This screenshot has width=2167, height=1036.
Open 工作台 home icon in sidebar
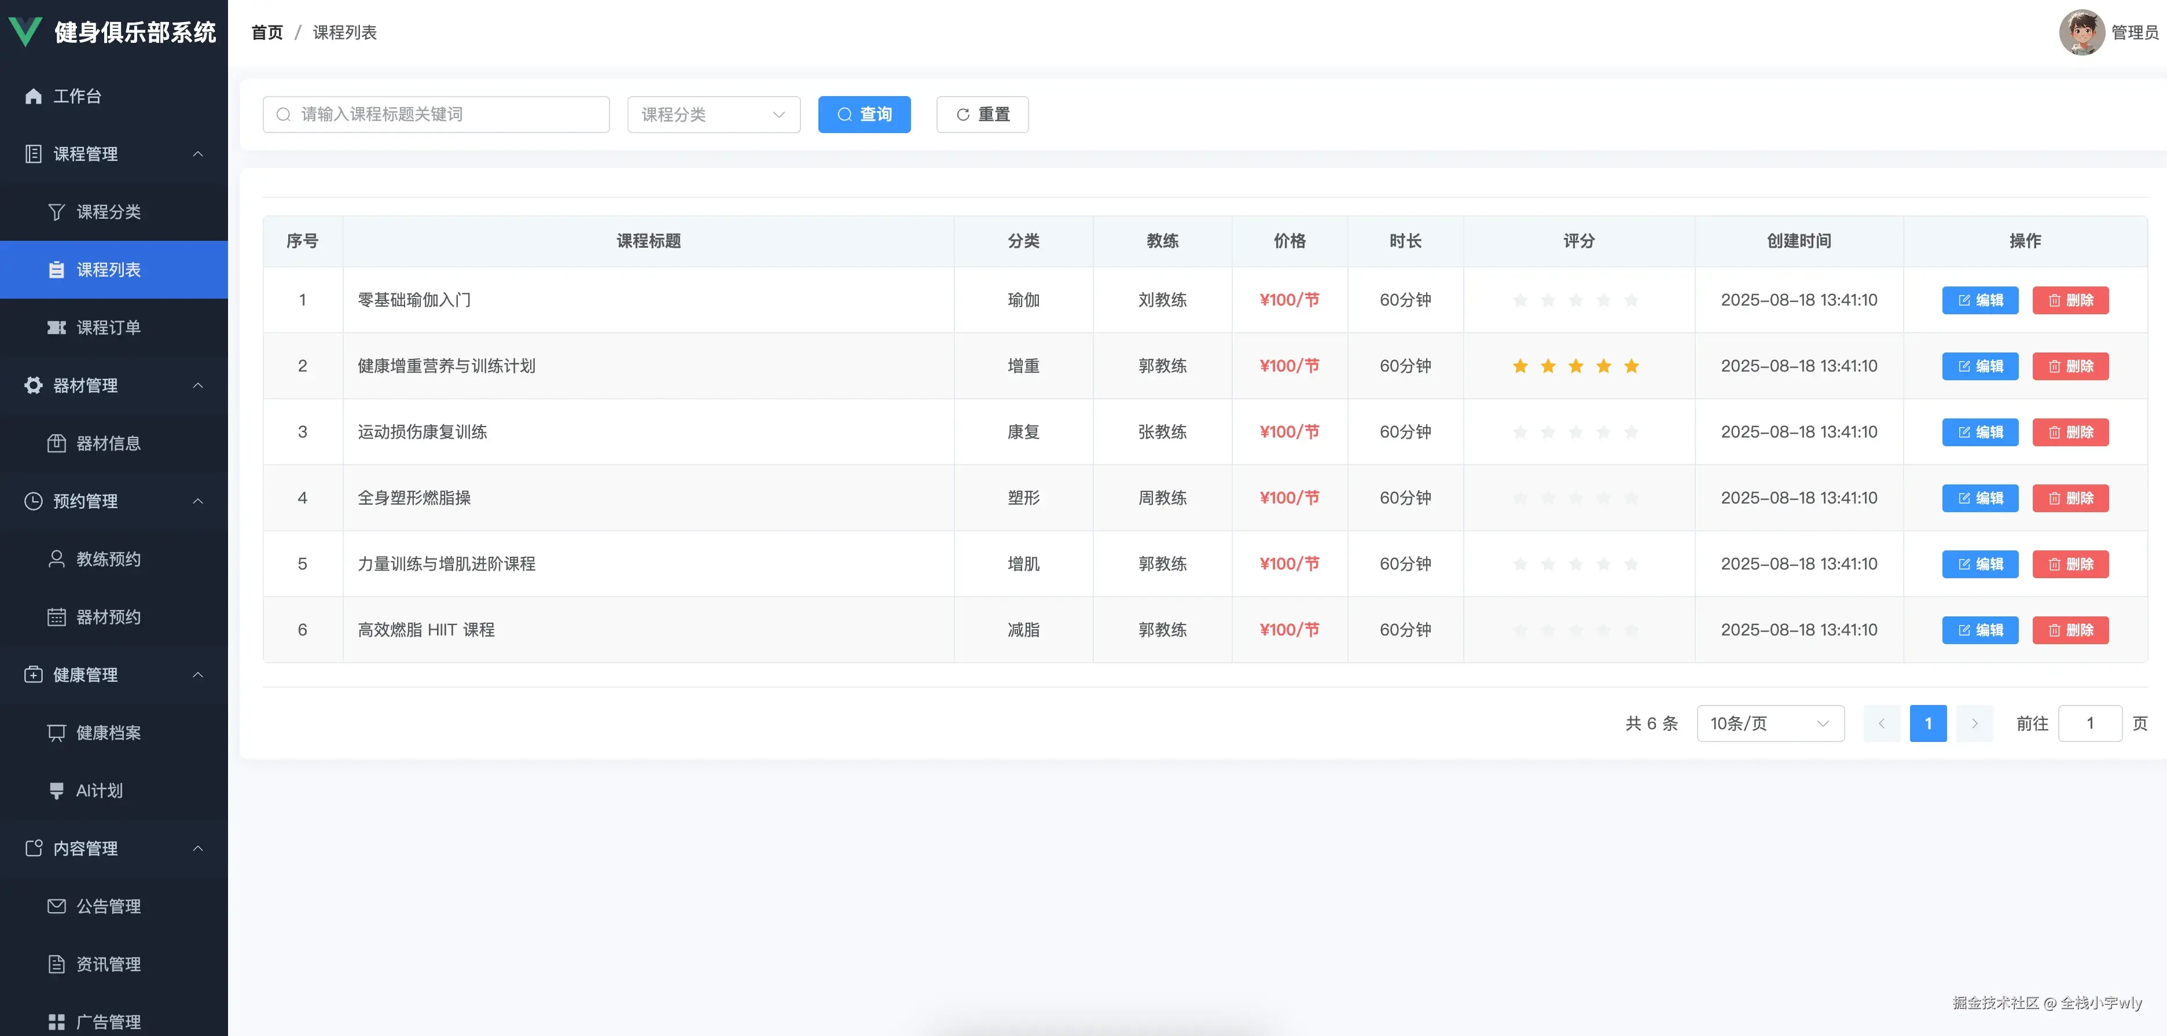pos(34,97)
